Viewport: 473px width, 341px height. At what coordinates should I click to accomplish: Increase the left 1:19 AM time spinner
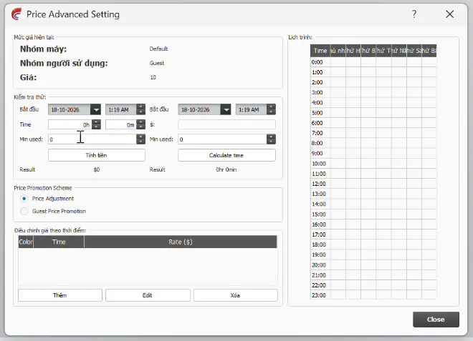141,107
